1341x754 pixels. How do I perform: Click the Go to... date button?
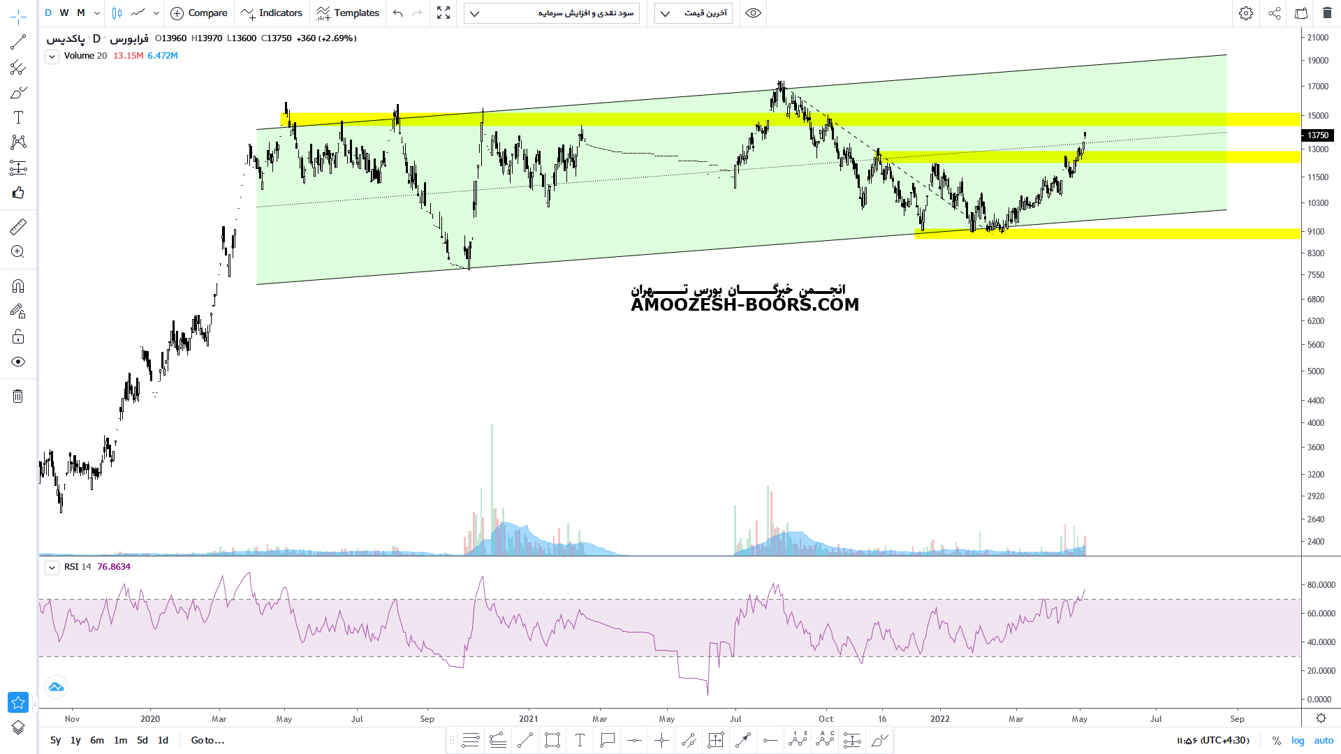point(207,741)
